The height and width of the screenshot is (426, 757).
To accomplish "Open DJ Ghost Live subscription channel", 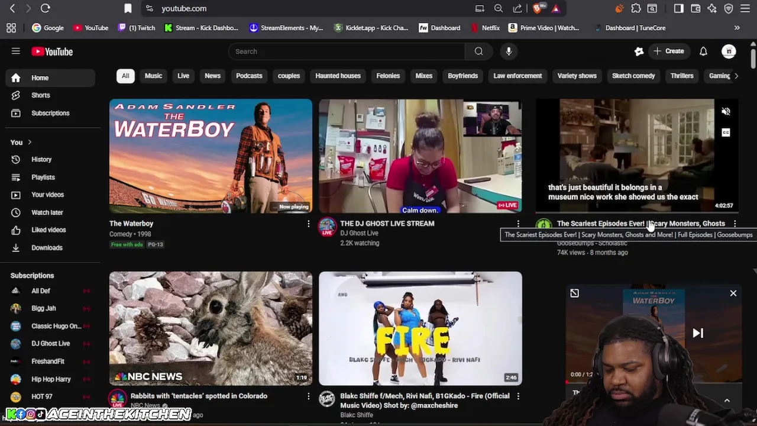I will coord(50,344).
